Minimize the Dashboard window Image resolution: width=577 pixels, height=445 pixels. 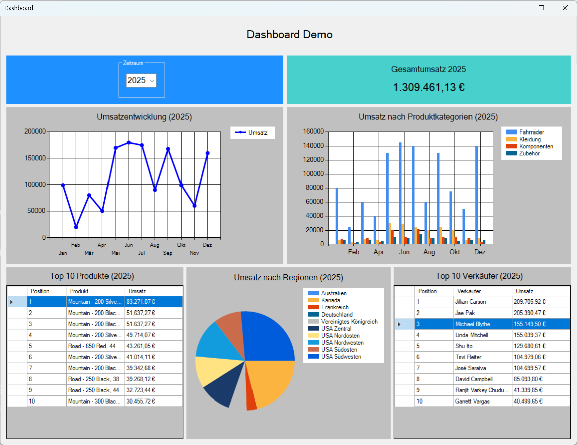518,8
